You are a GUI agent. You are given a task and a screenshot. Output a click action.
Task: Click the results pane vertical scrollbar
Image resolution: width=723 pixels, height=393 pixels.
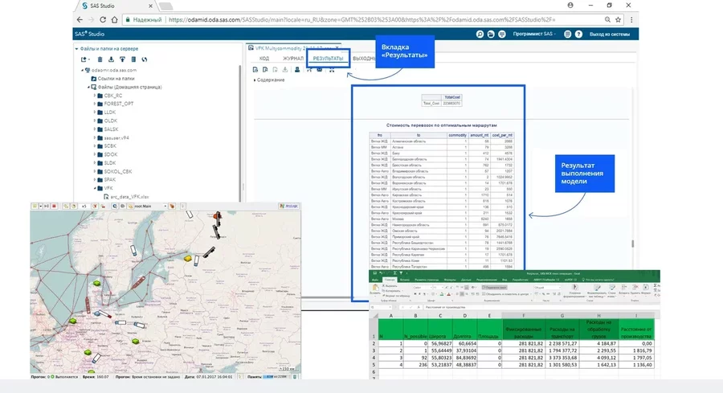(x=633, y=244)
